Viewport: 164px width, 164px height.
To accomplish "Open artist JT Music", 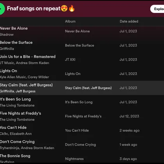I will coord(7,63).
